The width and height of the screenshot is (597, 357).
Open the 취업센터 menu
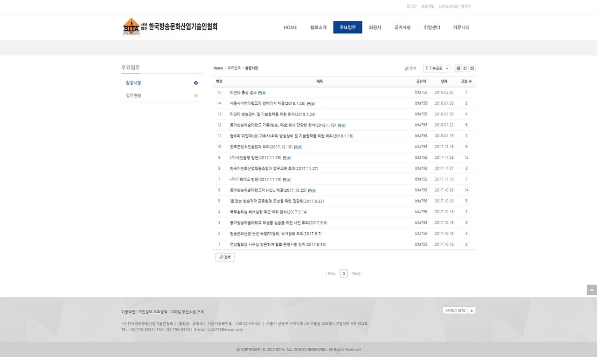[x=432, y=27]
